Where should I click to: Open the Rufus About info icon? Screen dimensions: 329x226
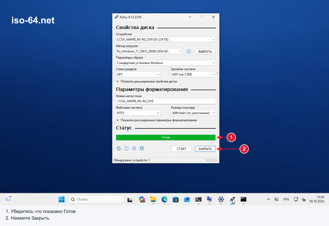pyautogui.click(x=126, y=148)
